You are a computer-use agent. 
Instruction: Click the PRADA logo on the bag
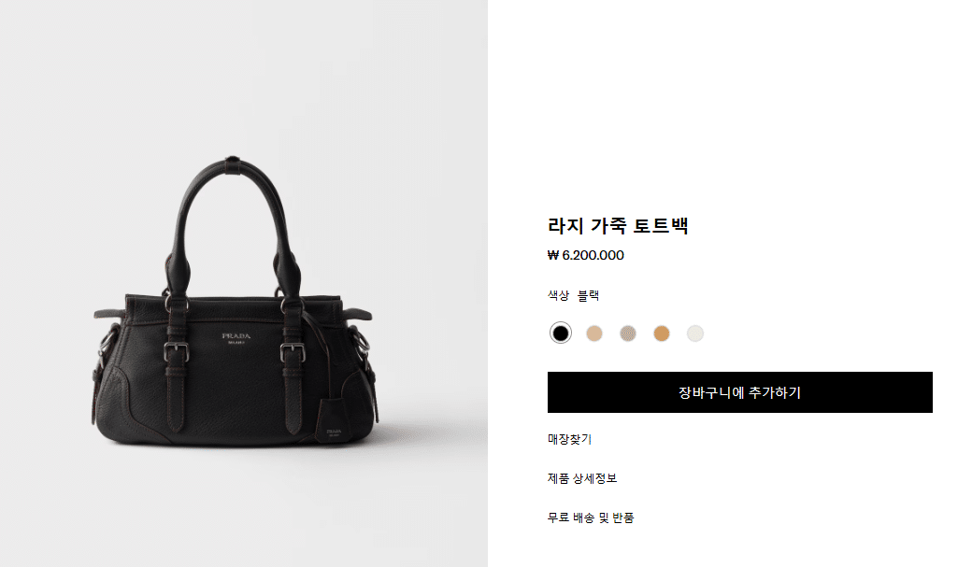click(236, 337)
